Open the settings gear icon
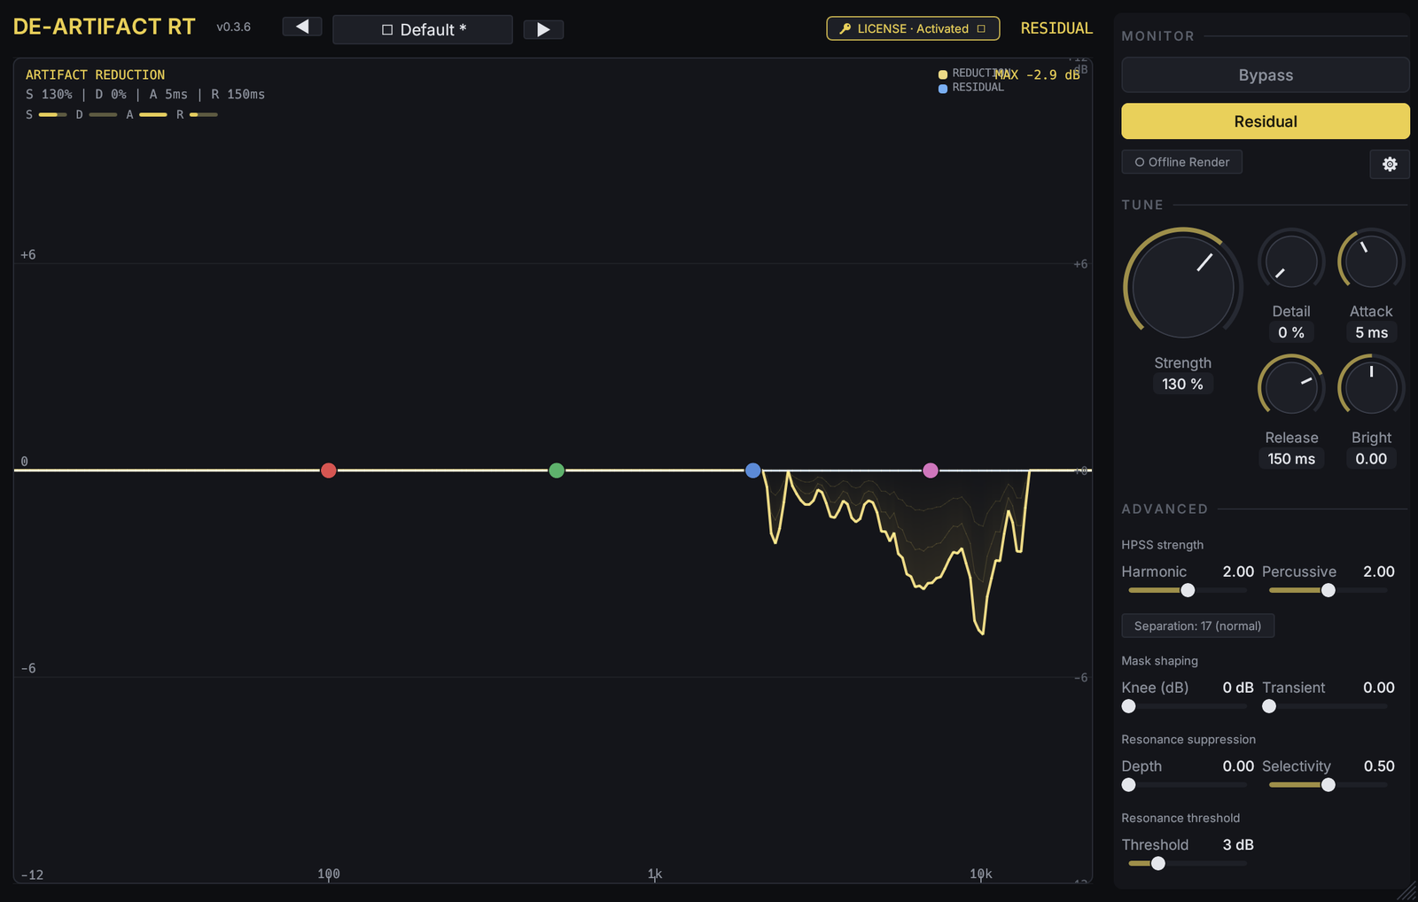The height and width of the screenshot is (902, 1418). (x=1390, y=163)
